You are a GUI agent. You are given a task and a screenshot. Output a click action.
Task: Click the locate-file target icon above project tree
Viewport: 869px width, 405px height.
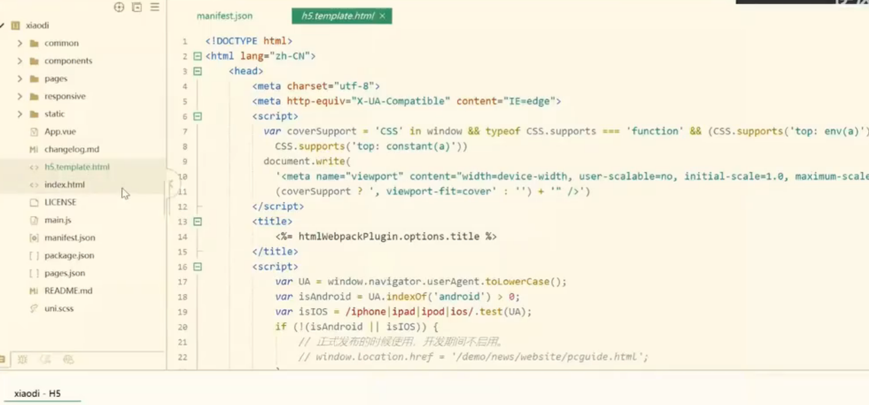(x=119, y=7)
